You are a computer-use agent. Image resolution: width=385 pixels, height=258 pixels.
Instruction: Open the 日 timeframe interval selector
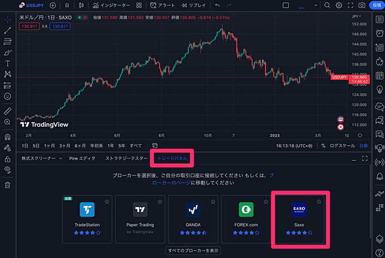pyautogui.click(x=67, y=6)
